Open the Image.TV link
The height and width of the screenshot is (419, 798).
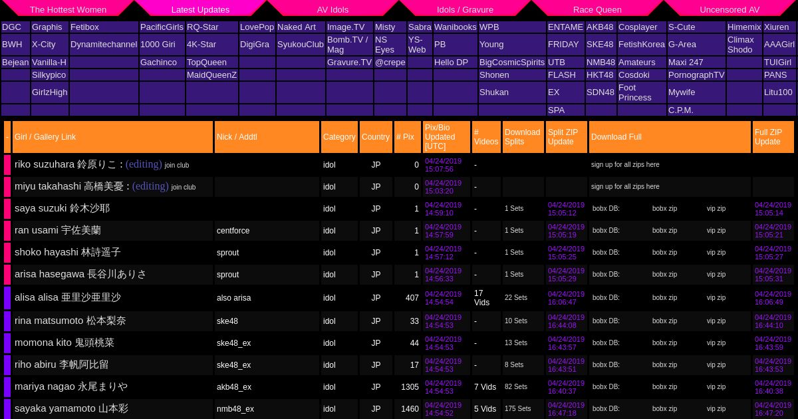346,27
